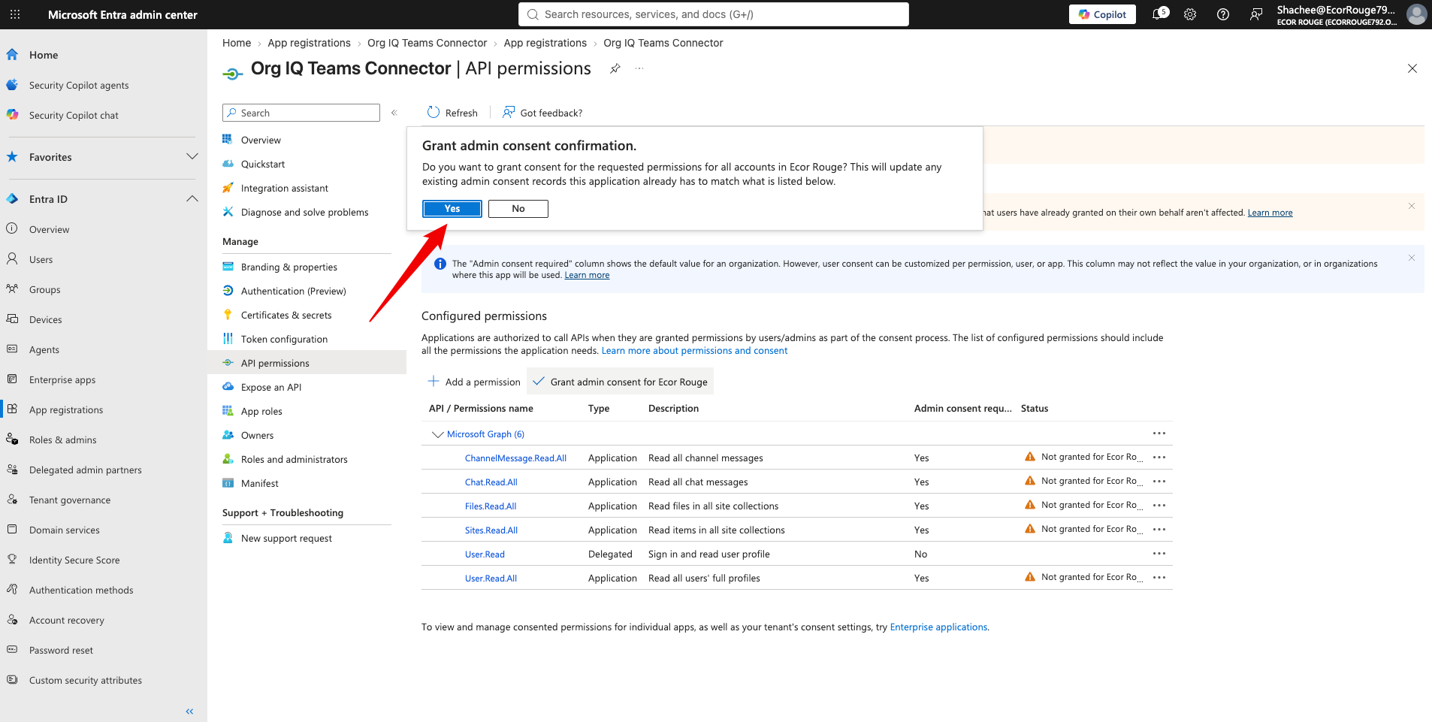
Task: Click Got feedback? in toolbar
Action: coord(542,113)
